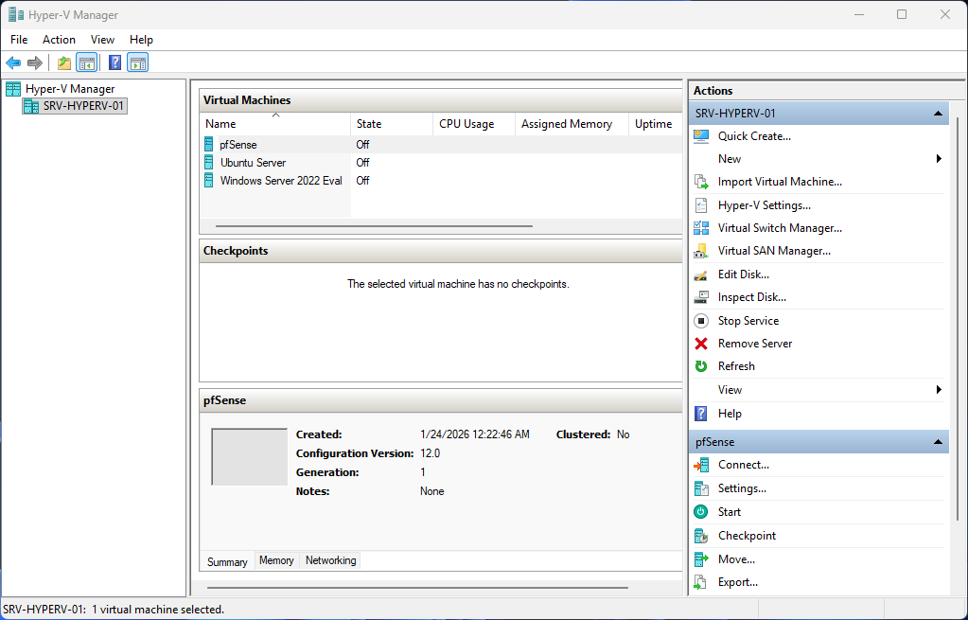Screen dimensions: 968x620
Task: Open the Action menu
Action: pos(59,40)
